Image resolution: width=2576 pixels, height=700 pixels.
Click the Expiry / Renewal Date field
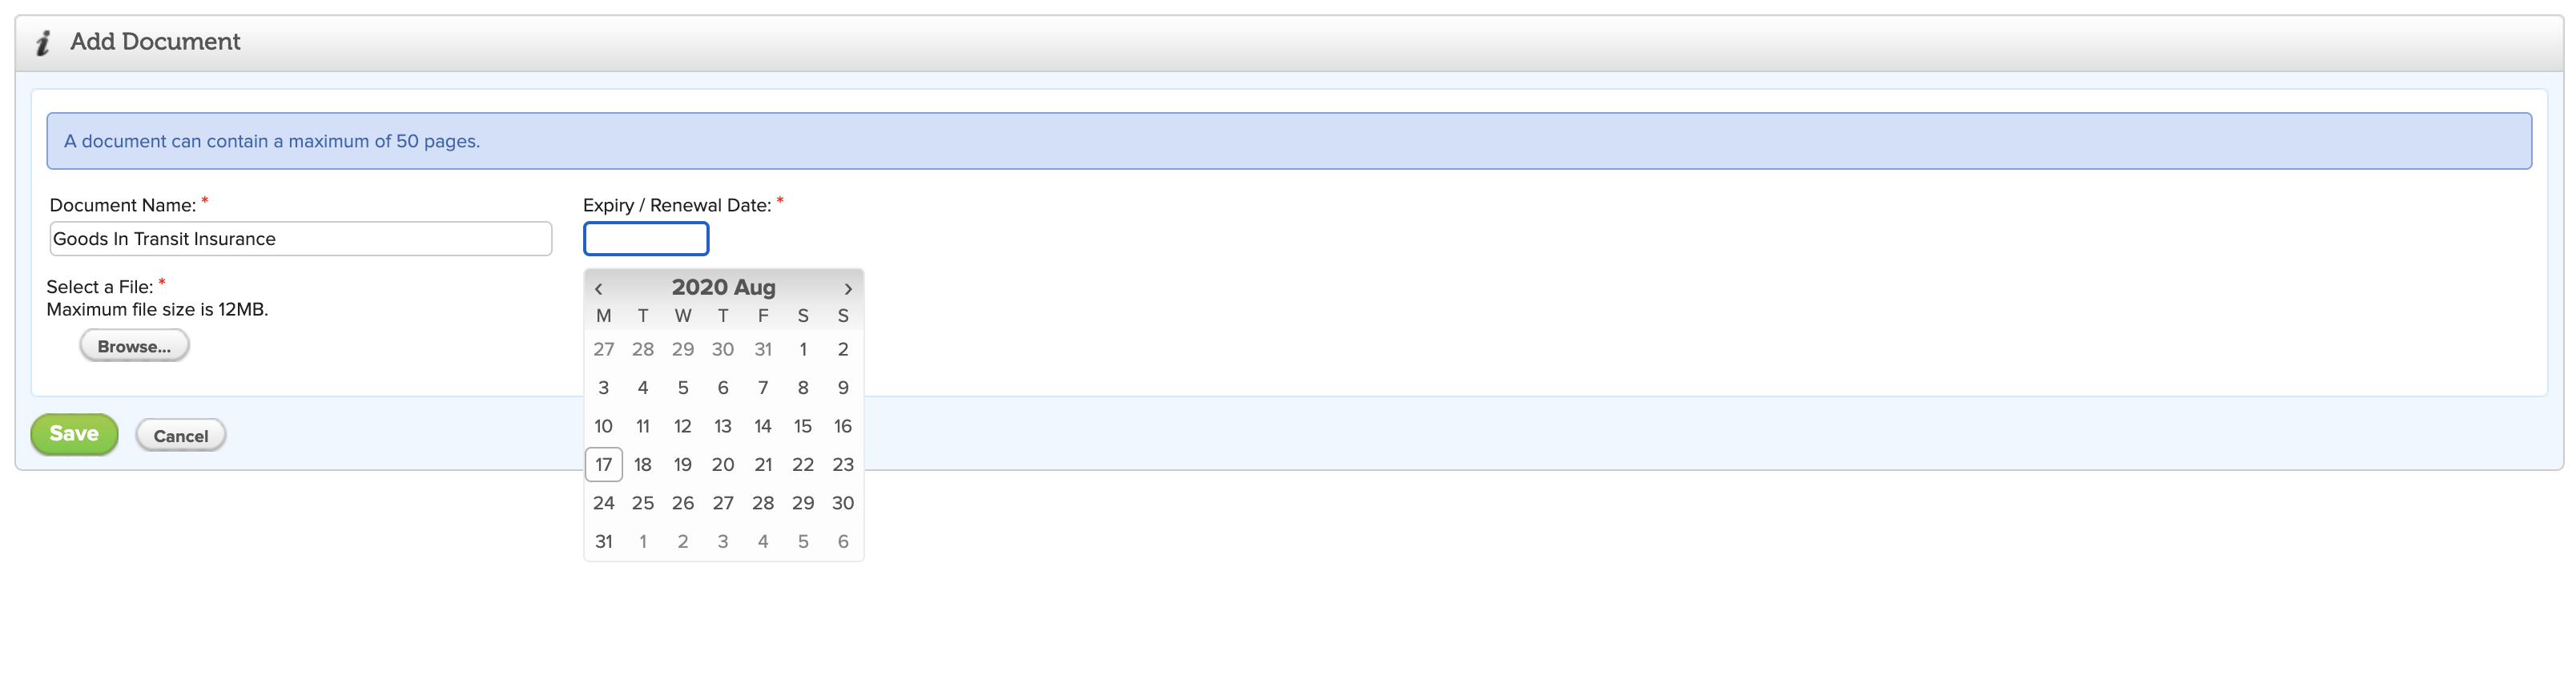(x=646, y=239)
